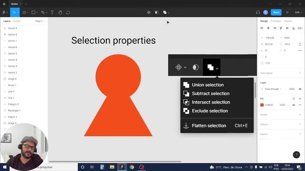Select the Pen tool

pos(43,12)
